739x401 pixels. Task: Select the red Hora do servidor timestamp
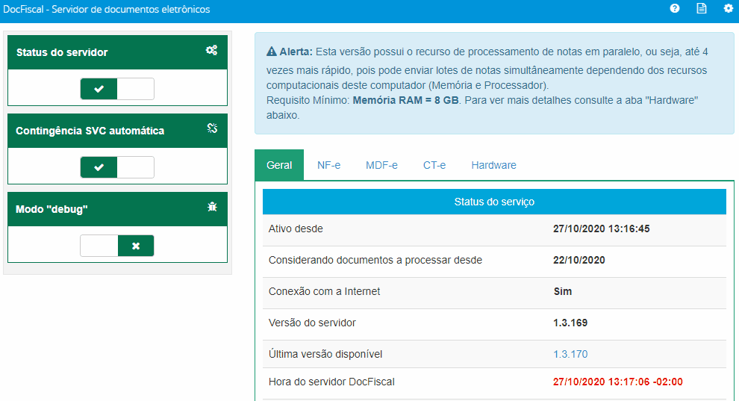[x=618, y=382]
